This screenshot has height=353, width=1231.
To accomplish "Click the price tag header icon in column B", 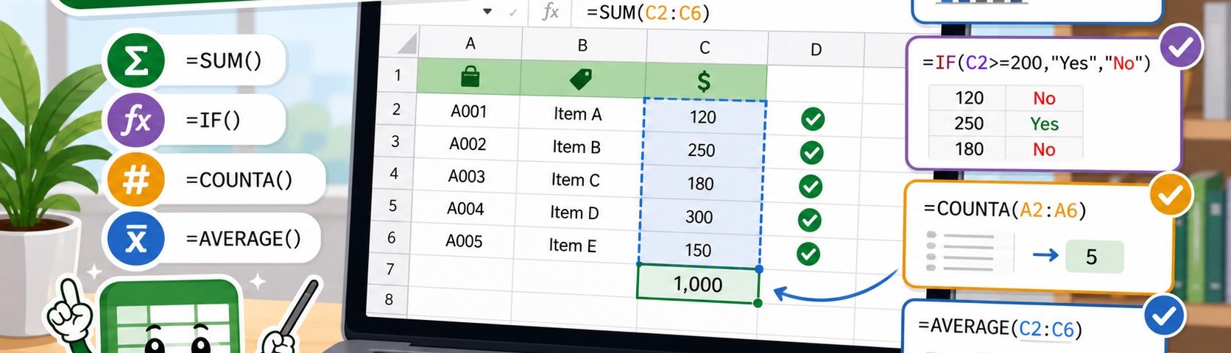I will pyautogui.click(x=582, y=78).
